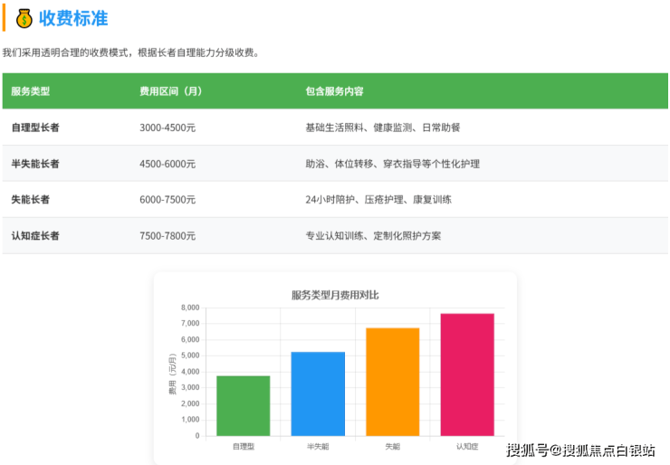Viewport: 670px width, 465px height.
Task: Click the 专业认知训练、定制化照护方案 cell
Action: (x=373, y=236)
